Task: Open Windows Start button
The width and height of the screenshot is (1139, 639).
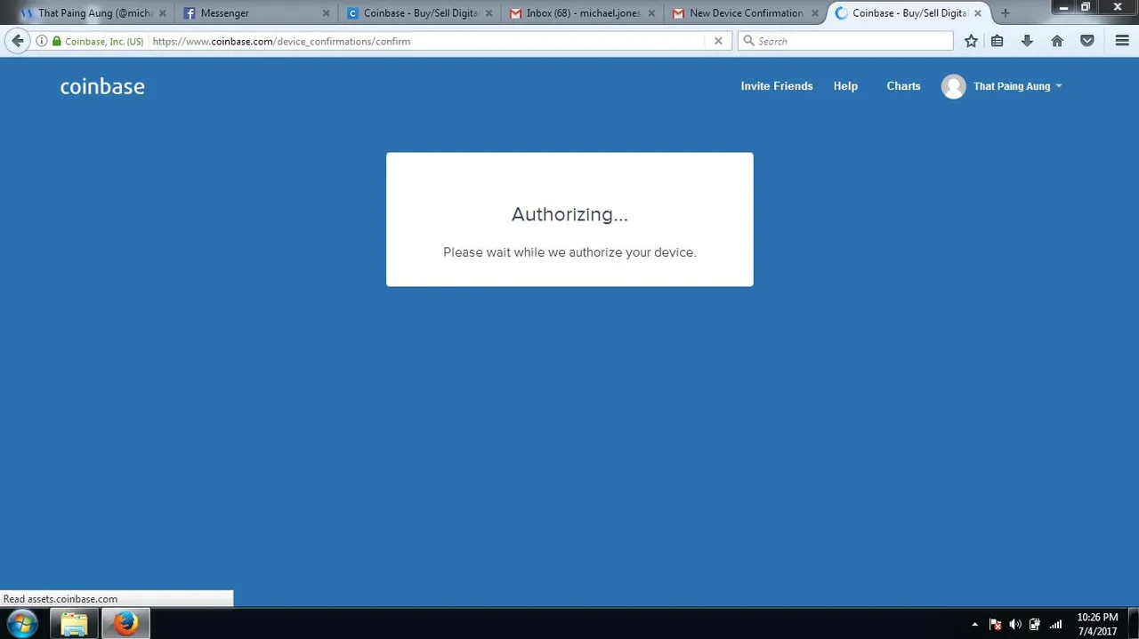Action: point(21,624)
